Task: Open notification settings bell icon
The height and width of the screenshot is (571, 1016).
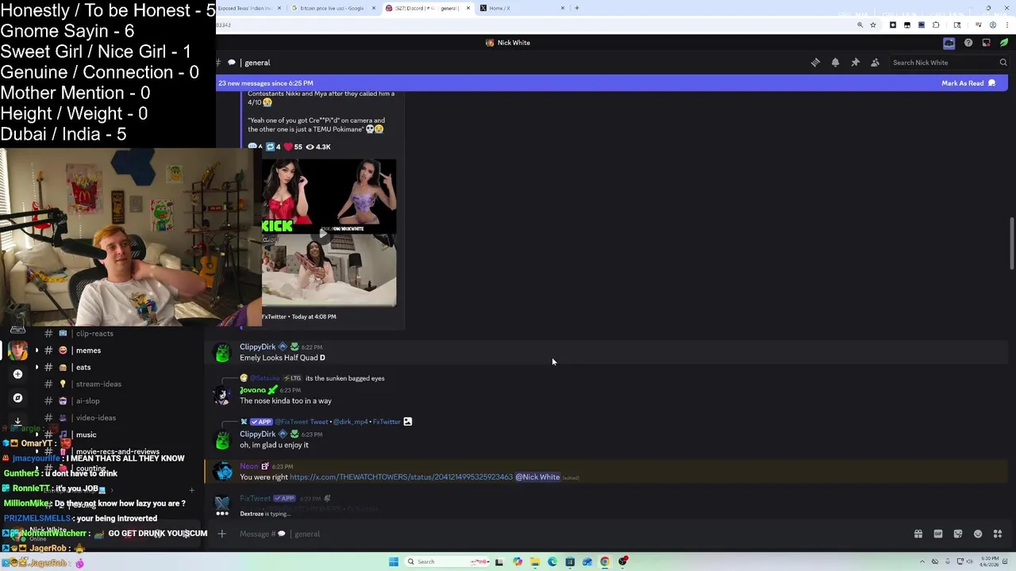Action: (835, 63)
